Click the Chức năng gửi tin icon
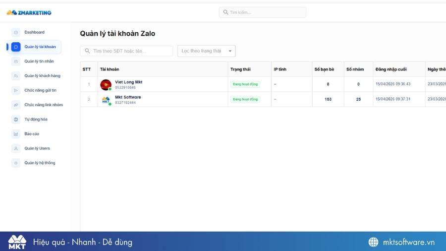Image resolution: width=446 pixels, height=251 pixels. pyautogui.click(x=16, y=90)
